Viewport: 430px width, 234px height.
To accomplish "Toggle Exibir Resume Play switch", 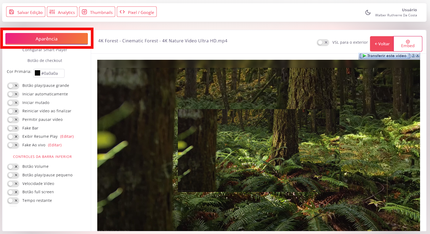I will click(x=13, y=136).
